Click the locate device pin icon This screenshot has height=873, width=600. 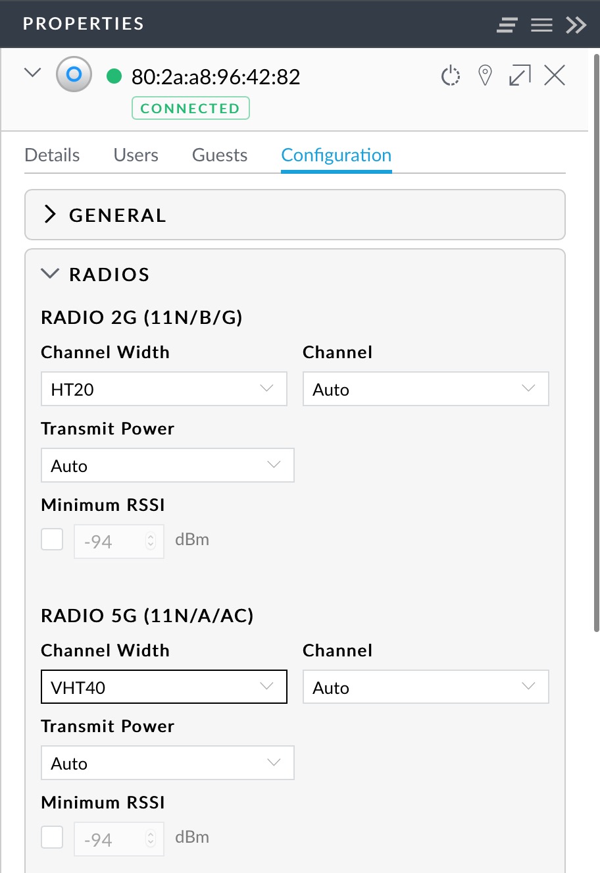click(486, 76)
